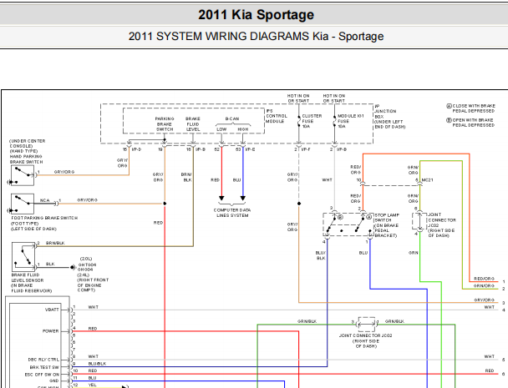Click the ground symbol next to GH T004
Screen dimensions: 508x388
click(x=74, y=267)
